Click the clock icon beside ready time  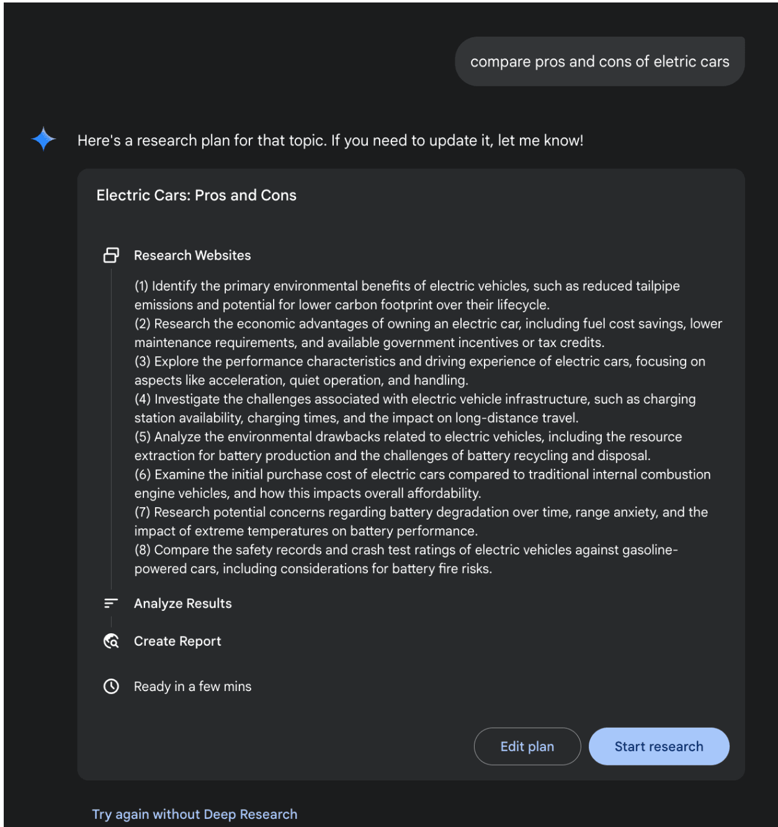[x=111, y=687]
